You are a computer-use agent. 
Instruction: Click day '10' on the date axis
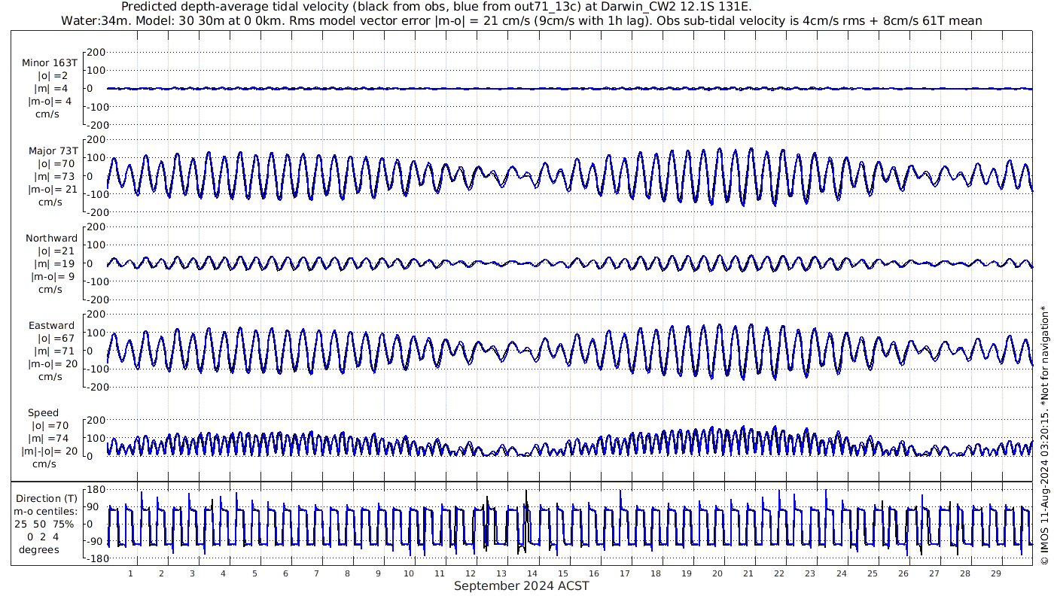tap(409, 573)
